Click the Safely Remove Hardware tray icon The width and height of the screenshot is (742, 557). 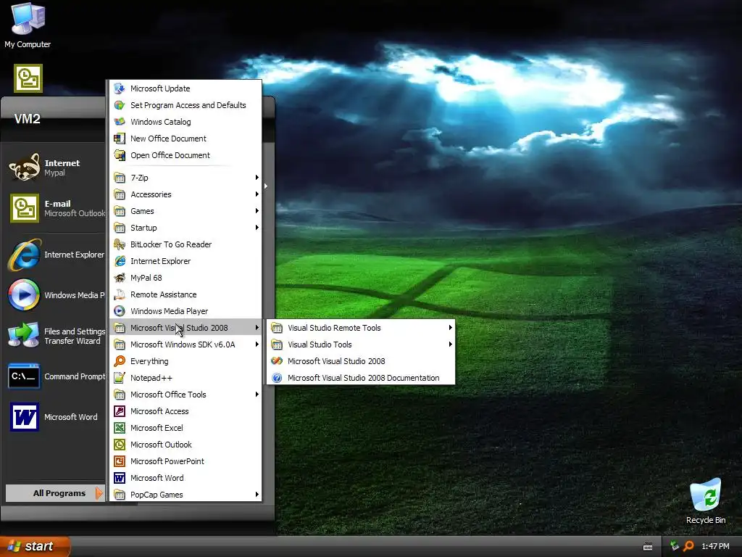click(675, 546)
